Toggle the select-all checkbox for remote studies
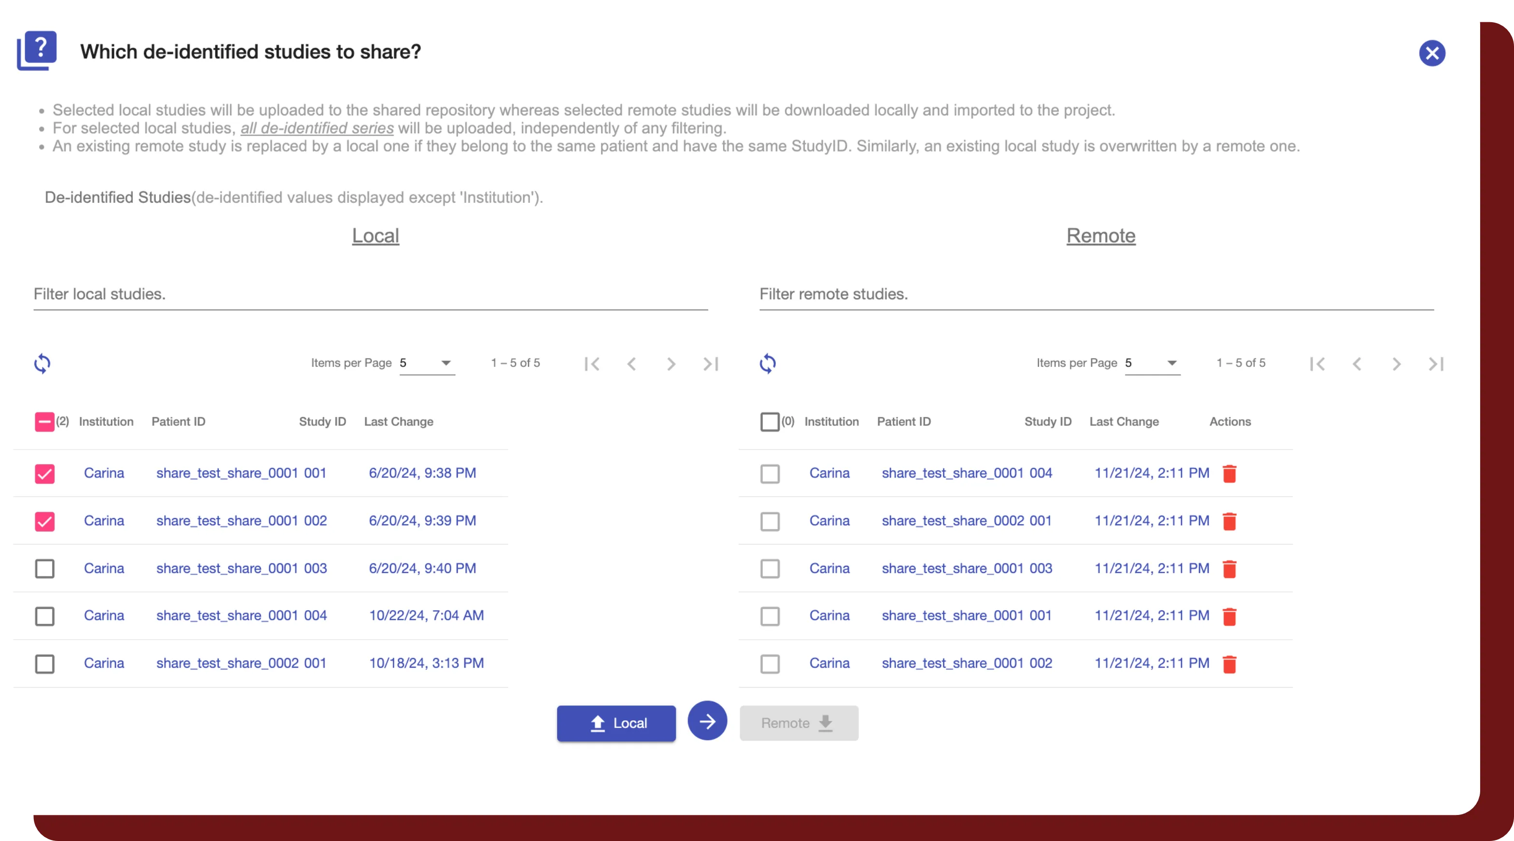The width and height of the screenshot is (1514, 841). (770, 421)
